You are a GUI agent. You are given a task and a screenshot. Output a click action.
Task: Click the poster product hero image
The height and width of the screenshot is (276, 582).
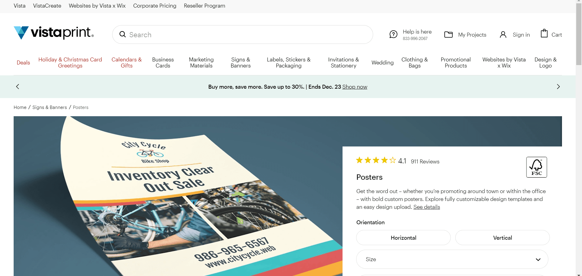coord(178,196)
